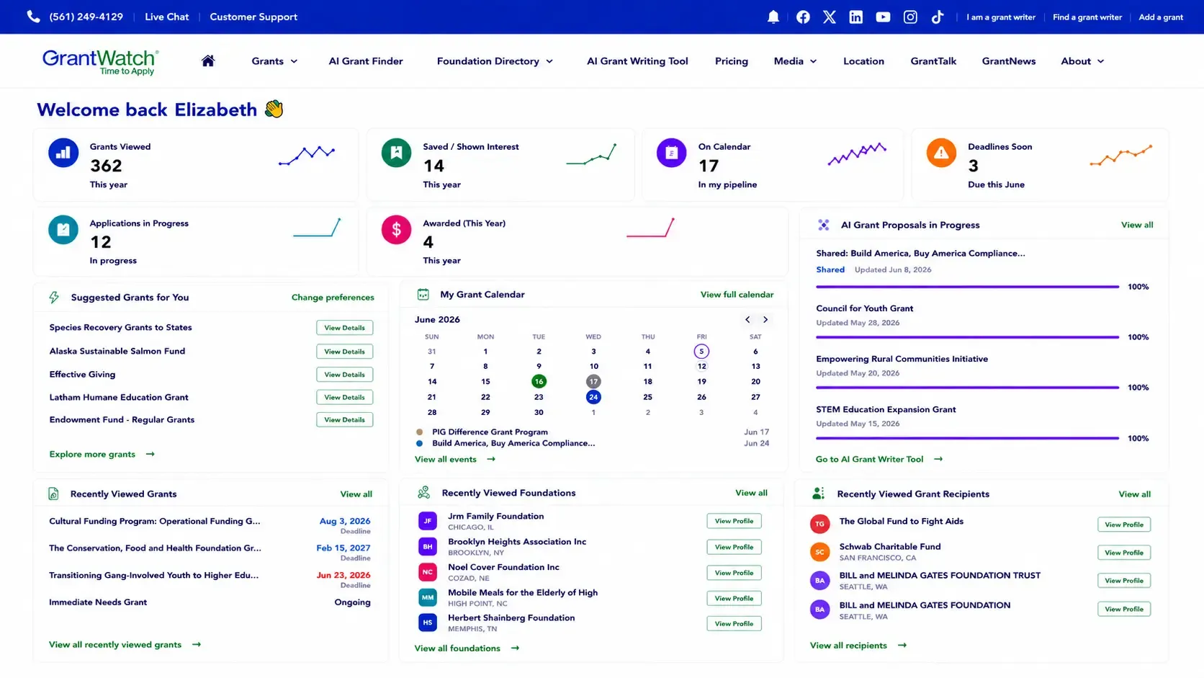The image size is (1204, 678).
Task: Expand the Media dropdown menu
Action: (795, 61)
